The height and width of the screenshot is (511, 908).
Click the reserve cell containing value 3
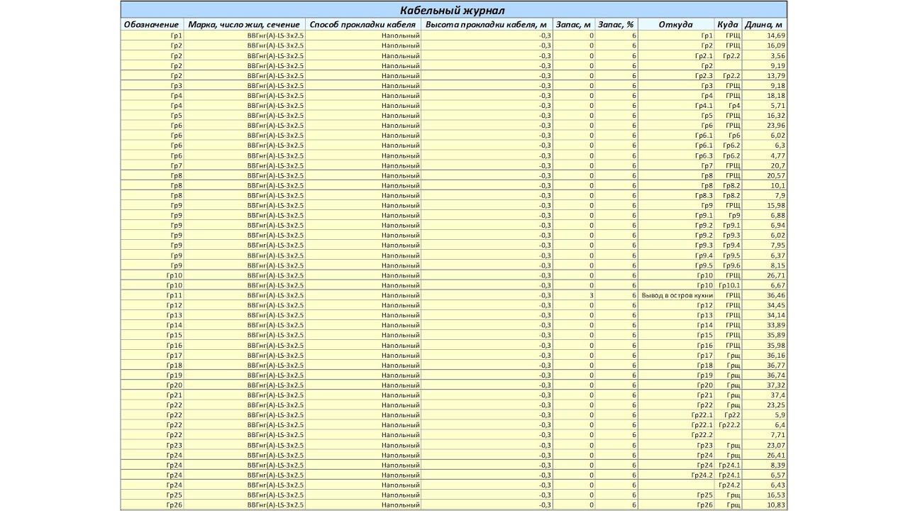[x=574, y=295]
